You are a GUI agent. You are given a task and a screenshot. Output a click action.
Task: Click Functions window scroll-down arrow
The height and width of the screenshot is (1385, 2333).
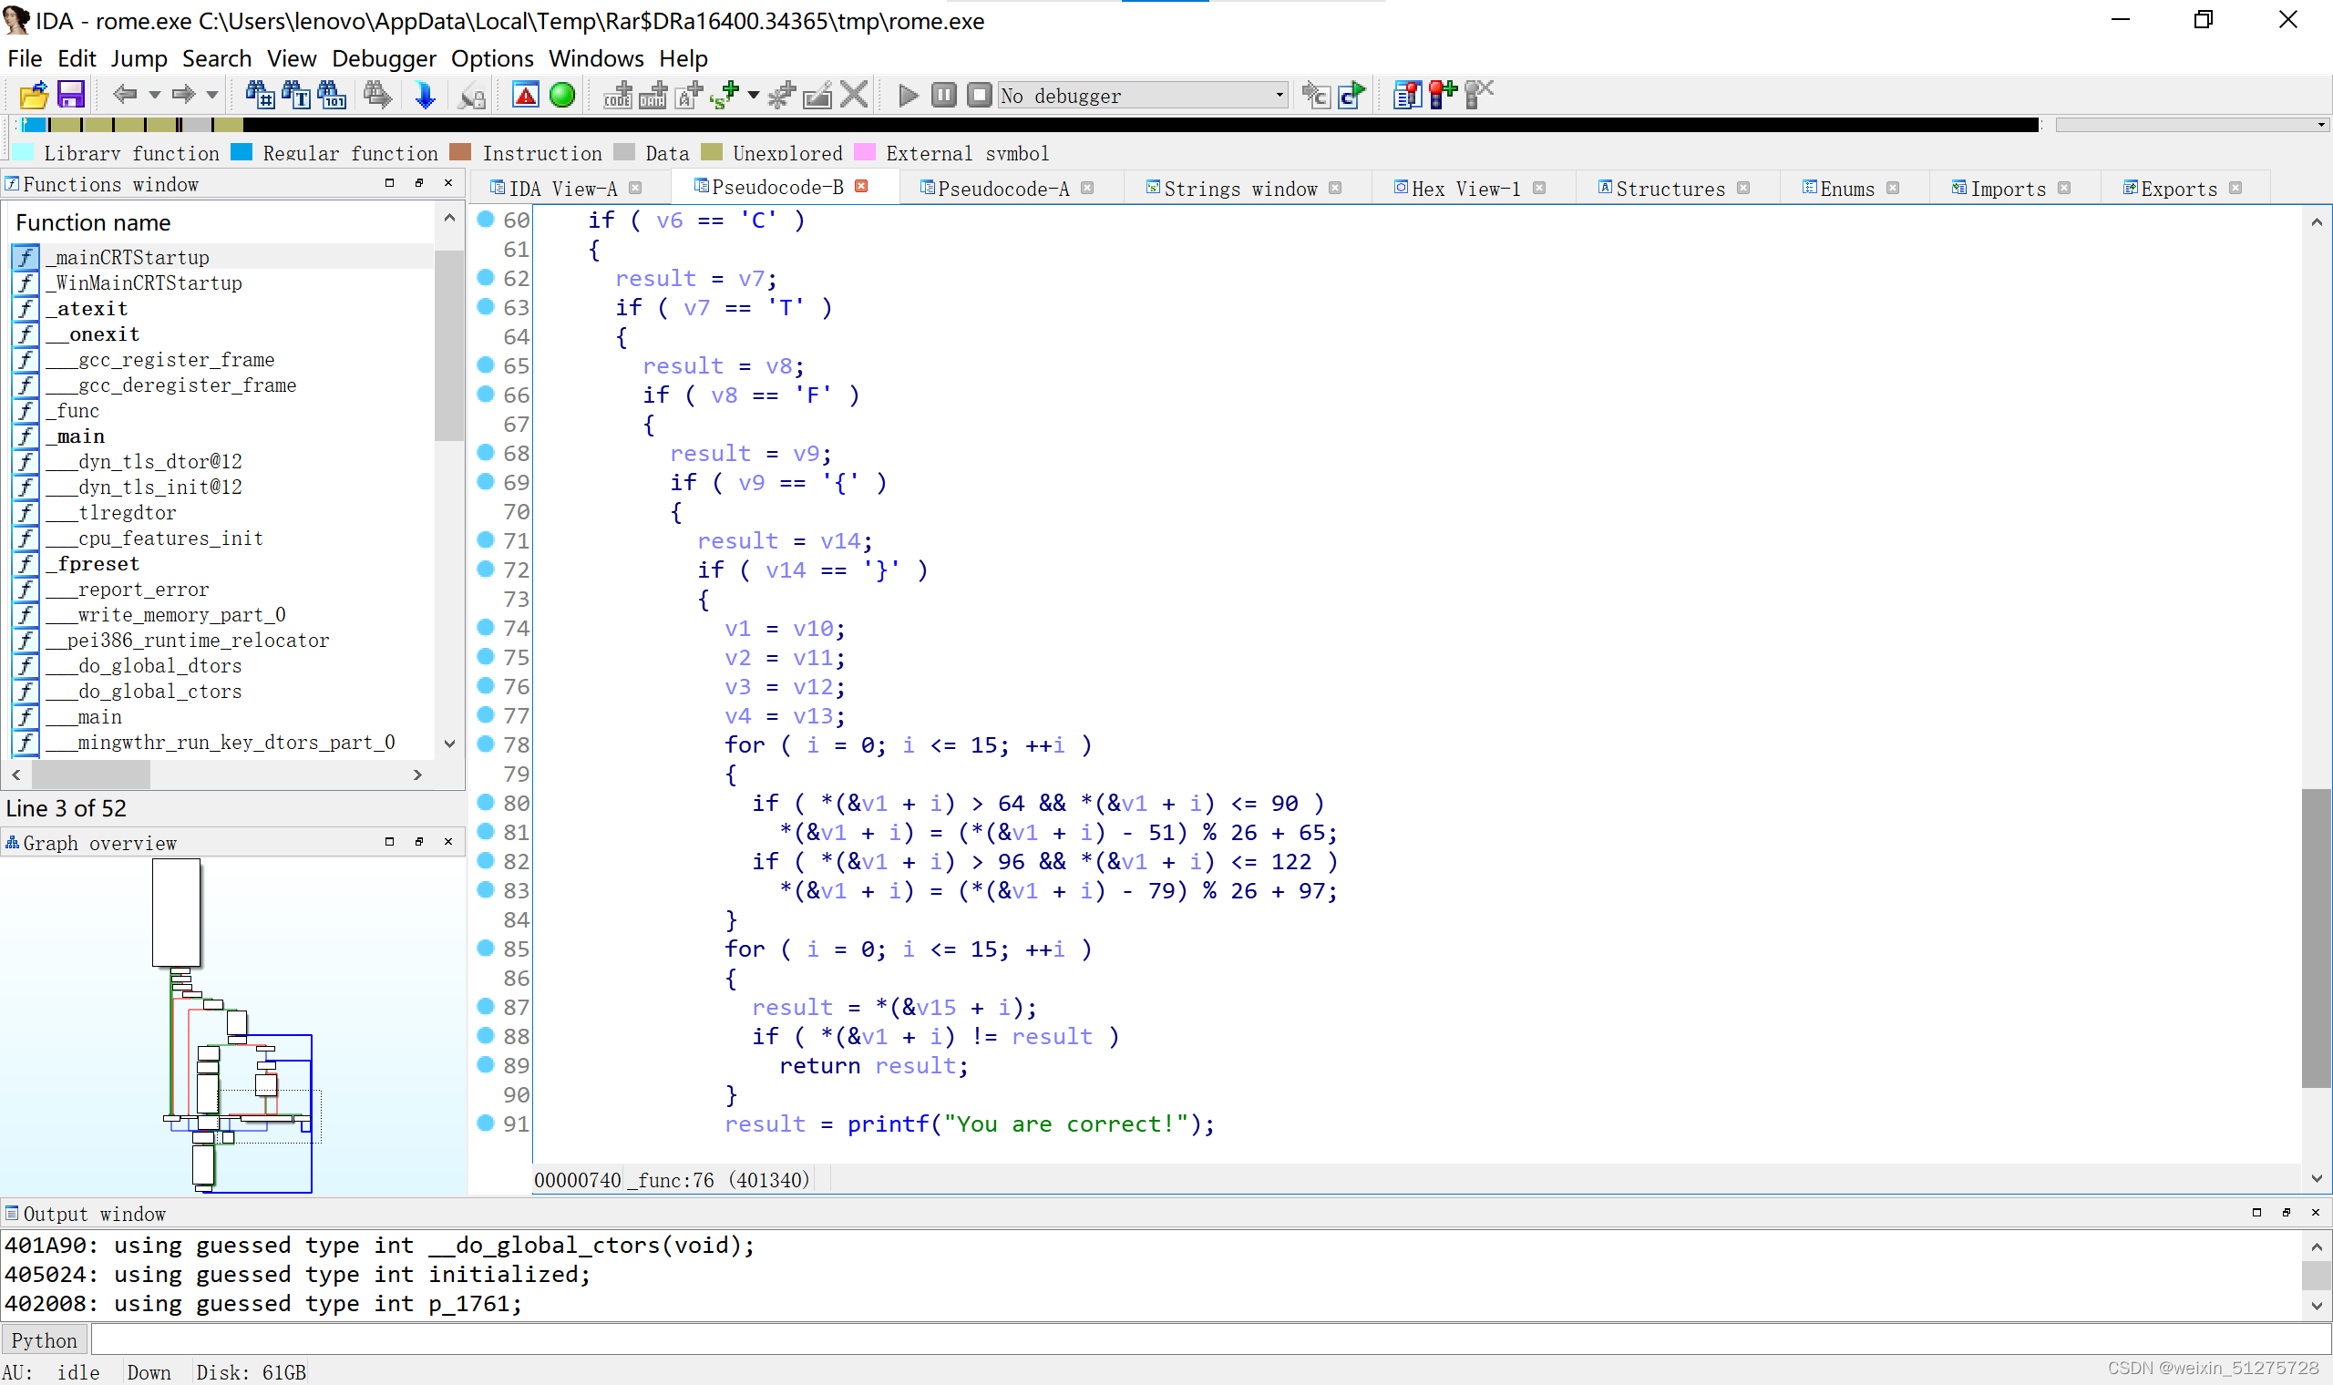point(449,744)
